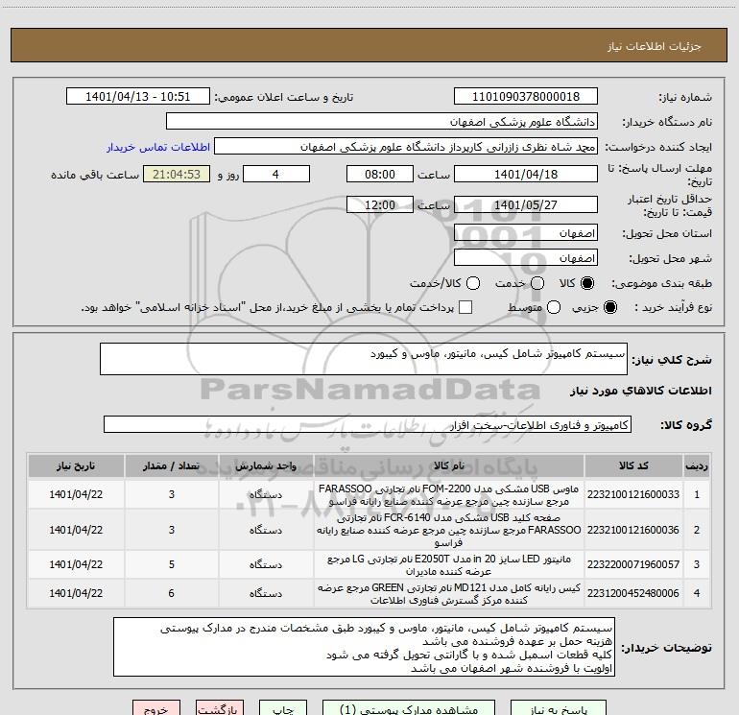Click the واحد شمارش column header
The image size is (739, 715).
click(266, 466)
